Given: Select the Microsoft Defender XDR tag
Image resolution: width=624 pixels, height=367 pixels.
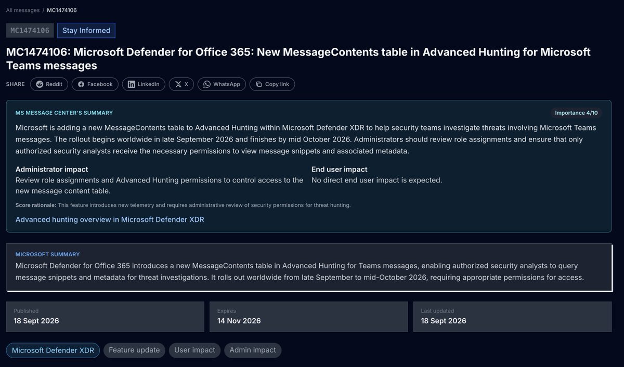Looking at the screenshot, I should 53,350.
